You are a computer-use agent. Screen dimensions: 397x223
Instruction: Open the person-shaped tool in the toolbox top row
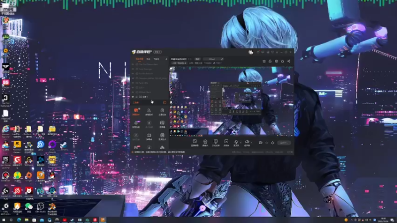pyautogui.click(x=149, y=112)
